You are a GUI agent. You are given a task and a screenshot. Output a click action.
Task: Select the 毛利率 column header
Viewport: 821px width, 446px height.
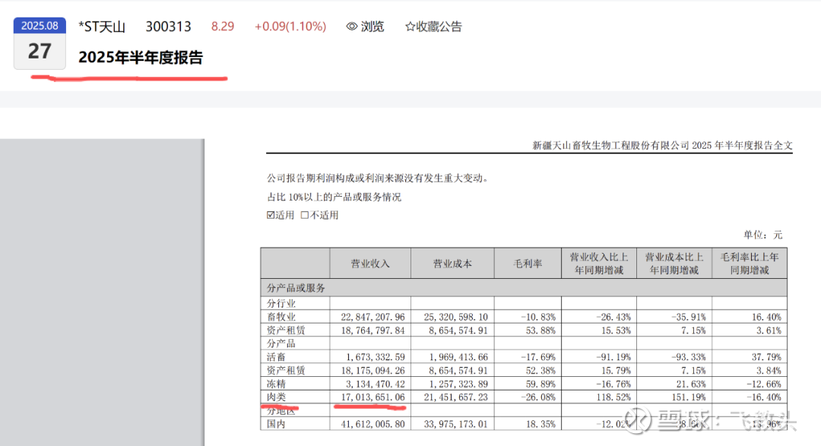coord(528,264)
